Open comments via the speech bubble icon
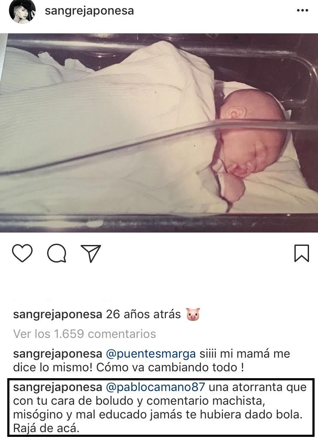The width and height of the screenshot is (318, 439). point(57,253)
